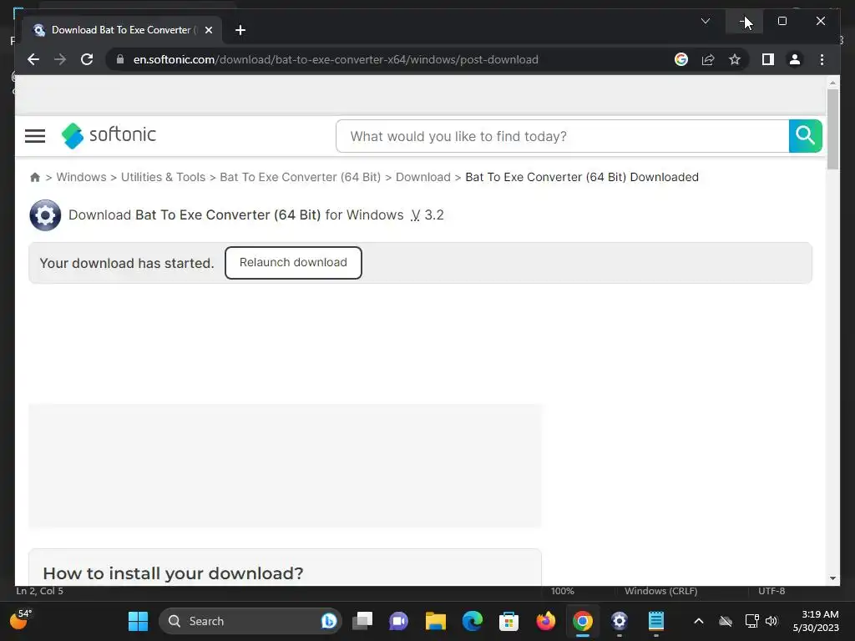Click UTF-8 in Notepad status bar

(x=772, y=591)
